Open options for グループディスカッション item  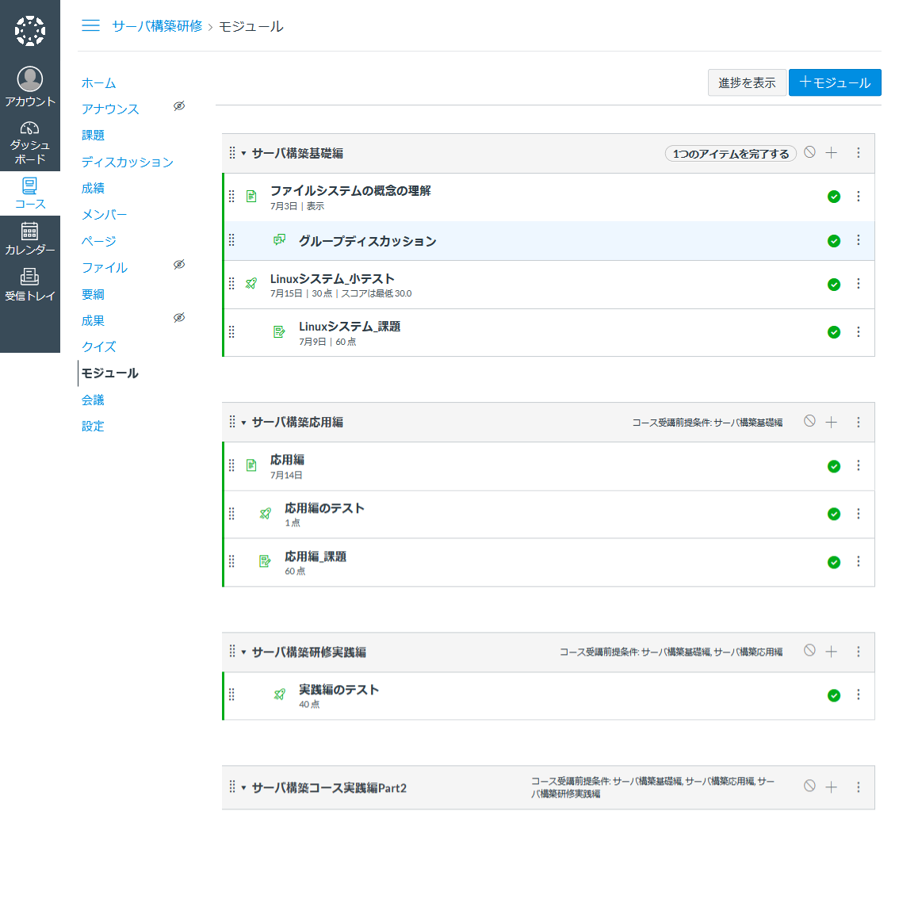click(x=858, y=240)
